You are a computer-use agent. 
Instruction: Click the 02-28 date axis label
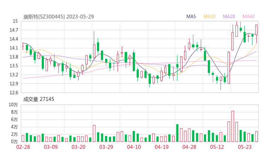tap(23, 147)
